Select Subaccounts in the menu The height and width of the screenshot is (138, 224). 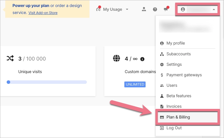click(178, 54)
